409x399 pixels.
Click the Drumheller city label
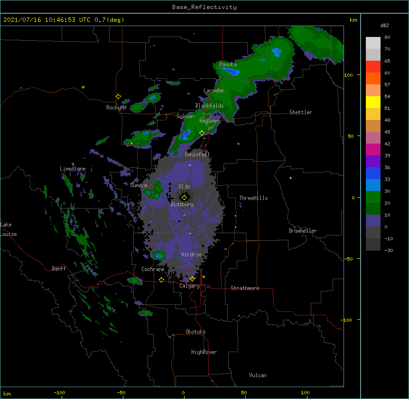303,231
